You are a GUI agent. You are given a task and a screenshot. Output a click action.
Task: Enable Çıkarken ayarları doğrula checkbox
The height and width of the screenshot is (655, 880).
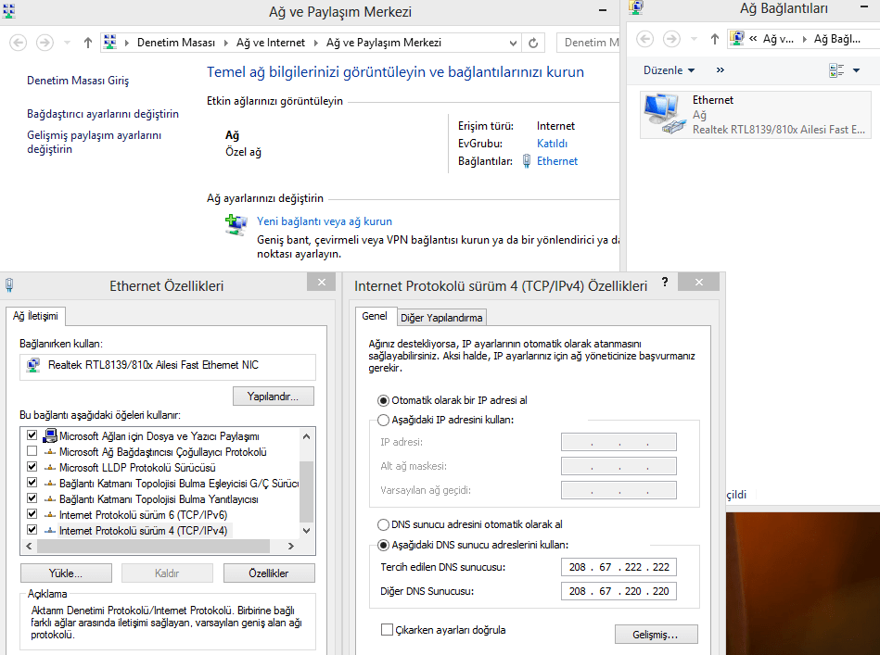387,630
